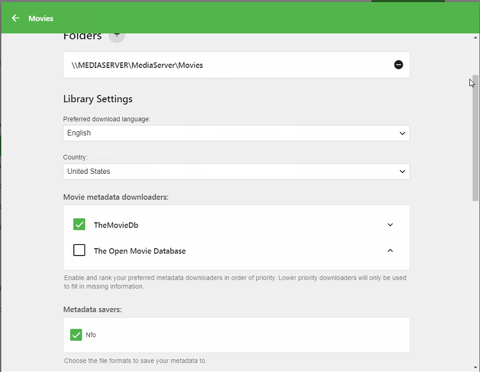Viewport: 480px width, 372px height.
Task: Select the MEDIASERVER Movies folder path
Action: [x=137, y=65]
